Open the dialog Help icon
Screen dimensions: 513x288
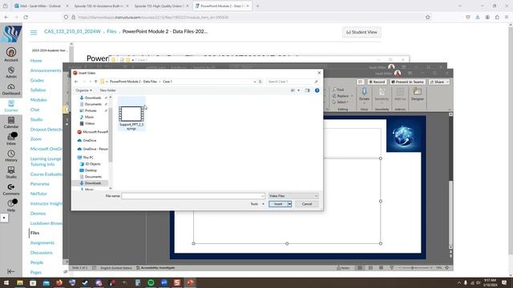coord(317,90)
